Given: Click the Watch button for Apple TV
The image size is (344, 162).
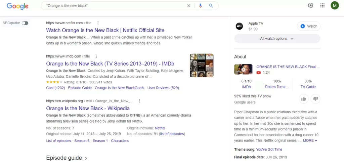Looking at the screenshot, I should (x=309, y=26).
